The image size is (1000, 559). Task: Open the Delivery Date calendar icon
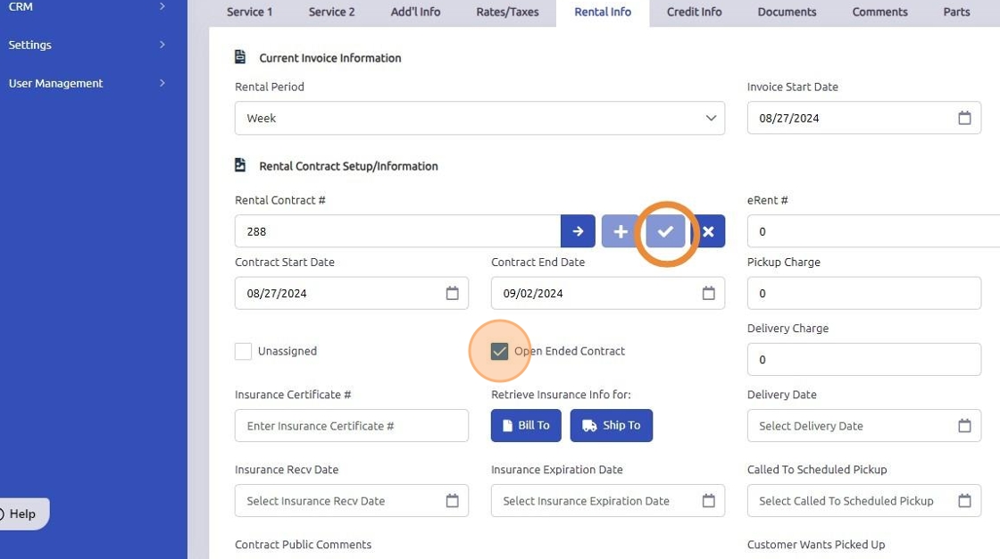(x=964, y=426)
